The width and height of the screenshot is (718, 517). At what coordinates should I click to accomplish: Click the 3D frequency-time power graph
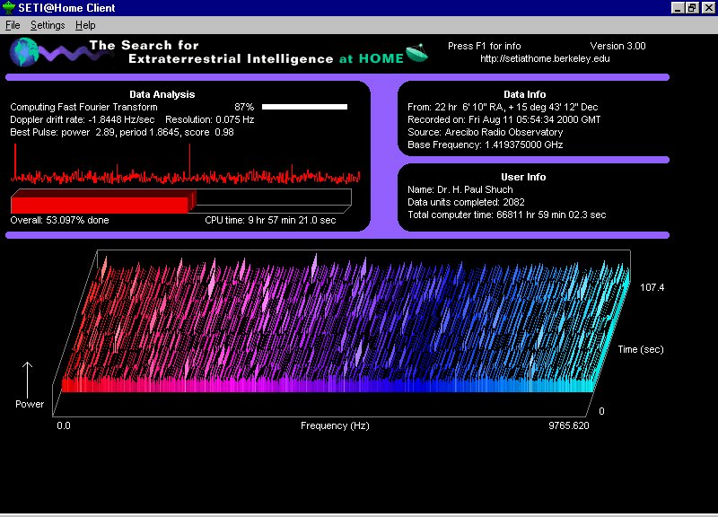341,333
